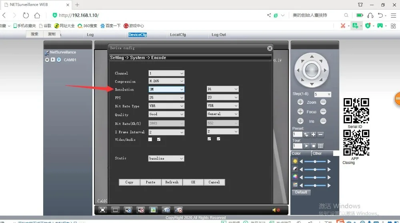Click the Zoom minus button
The width and height of the screenshot is (400, 223).
(323, 102)
